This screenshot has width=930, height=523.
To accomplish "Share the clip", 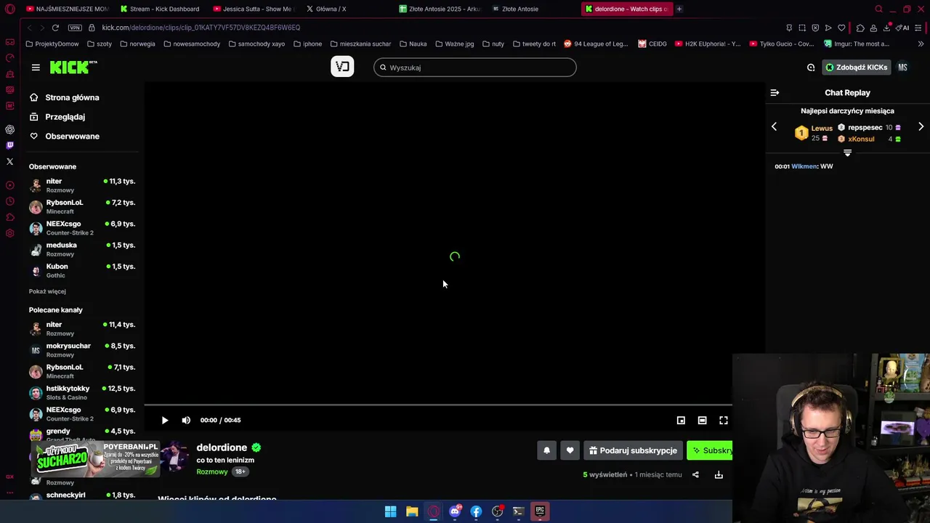I will pyautogui.click(x=695, y=474).
